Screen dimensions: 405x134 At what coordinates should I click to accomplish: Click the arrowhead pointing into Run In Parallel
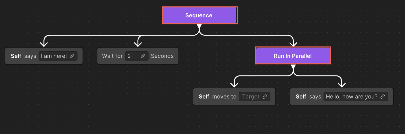[x=293, y=44]
